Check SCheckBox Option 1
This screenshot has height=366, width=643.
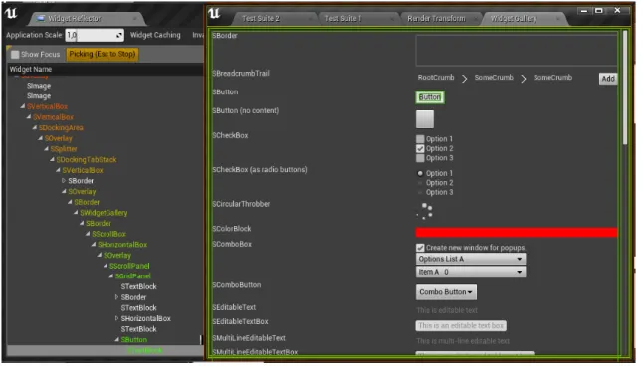point(420,139)
